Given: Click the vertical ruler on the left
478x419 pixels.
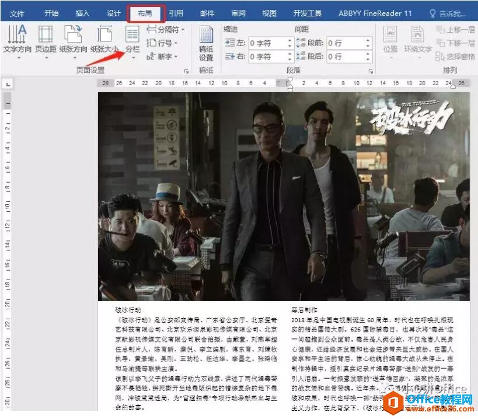Looking at the screenshot, I should coord(8,250).
